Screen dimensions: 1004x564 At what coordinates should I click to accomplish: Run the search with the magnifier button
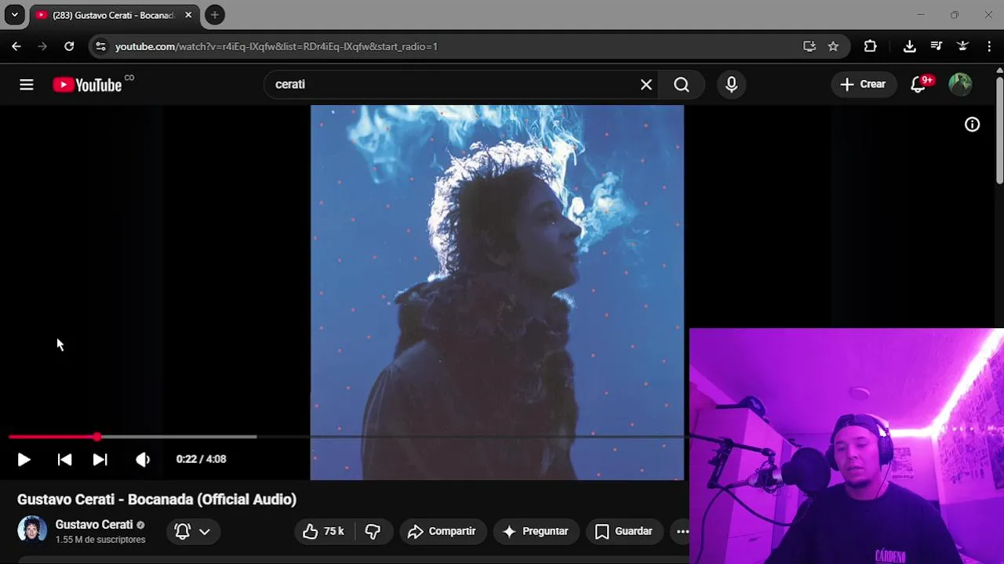point(682,85)
